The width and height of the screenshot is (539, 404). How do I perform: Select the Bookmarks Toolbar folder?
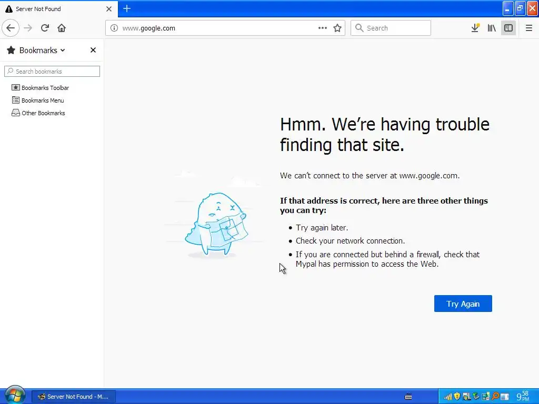pyautogui.click(x=40, y=88)
